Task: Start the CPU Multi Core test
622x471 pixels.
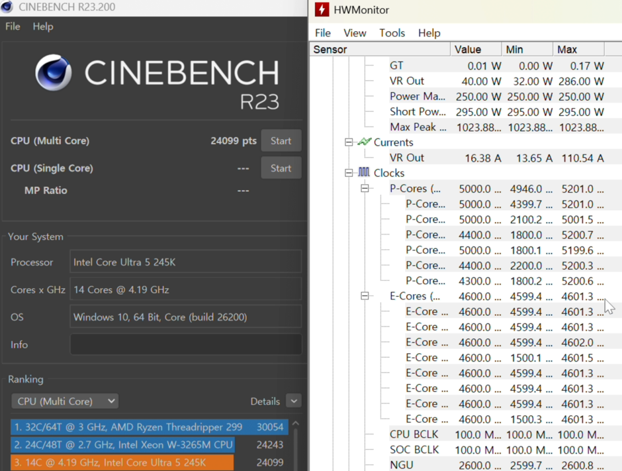Action: coord(281,140)
